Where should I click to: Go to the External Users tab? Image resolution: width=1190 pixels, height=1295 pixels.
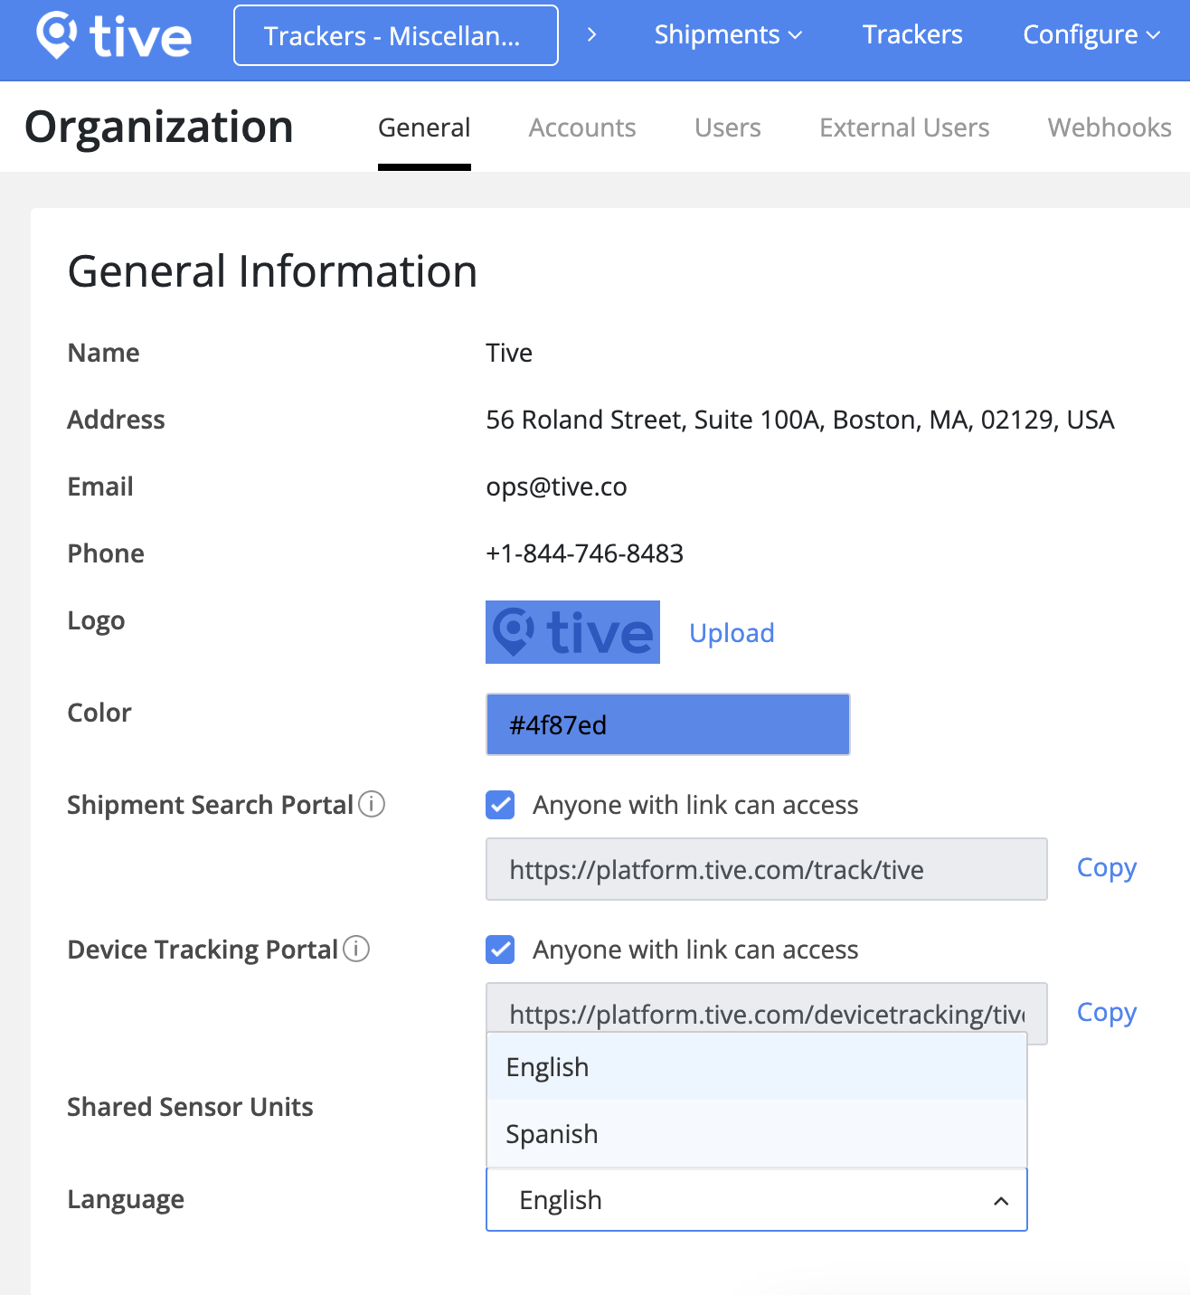click(x=904, y=128)
